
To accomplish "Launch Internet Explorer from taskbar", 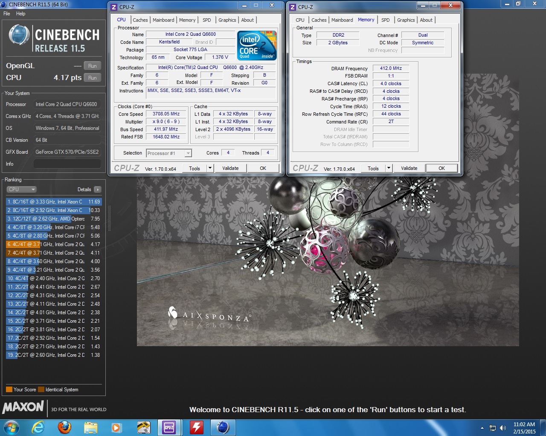I will (38, 427).
